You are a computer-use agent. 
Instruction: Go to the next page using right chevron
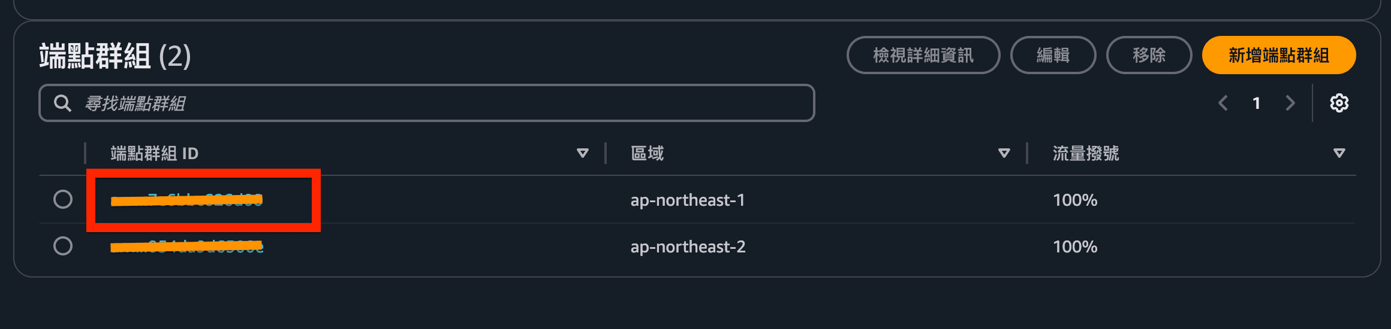click(x=1290, y=103)
